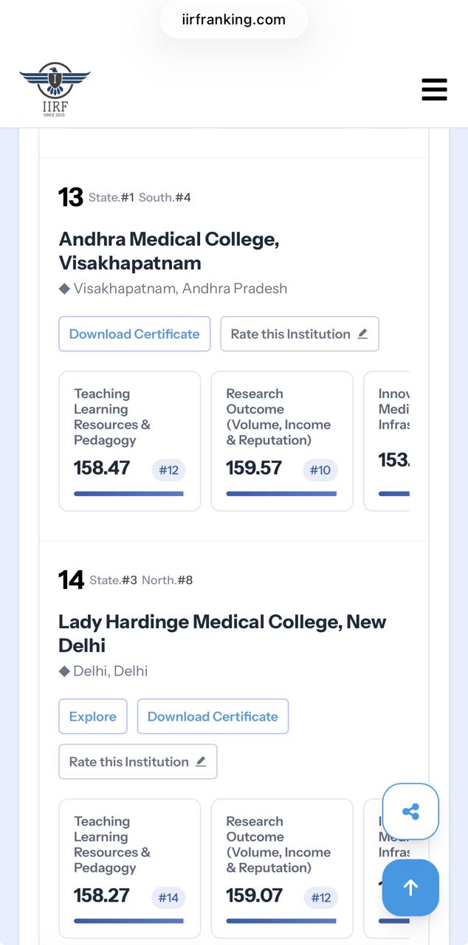Click Lady Hardinge's Research Outcome progress bar
Screen dimensions: 468x945
tap(281, 921)
